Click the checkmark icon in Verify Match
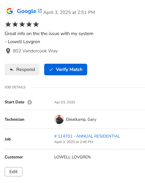This screenshot has width=145, height=183. pyautogui.click(x=51, y=70)
